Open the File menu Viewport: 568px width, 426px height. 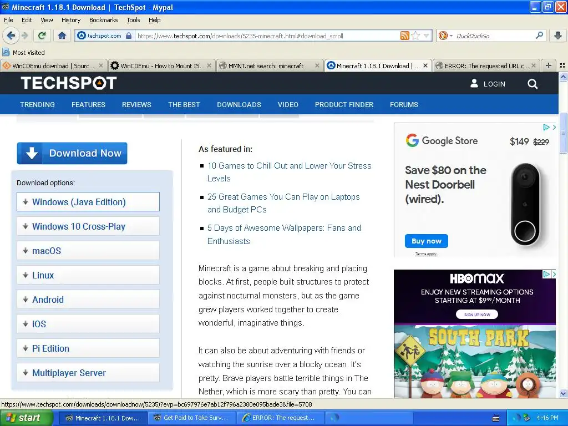(8, 20)
